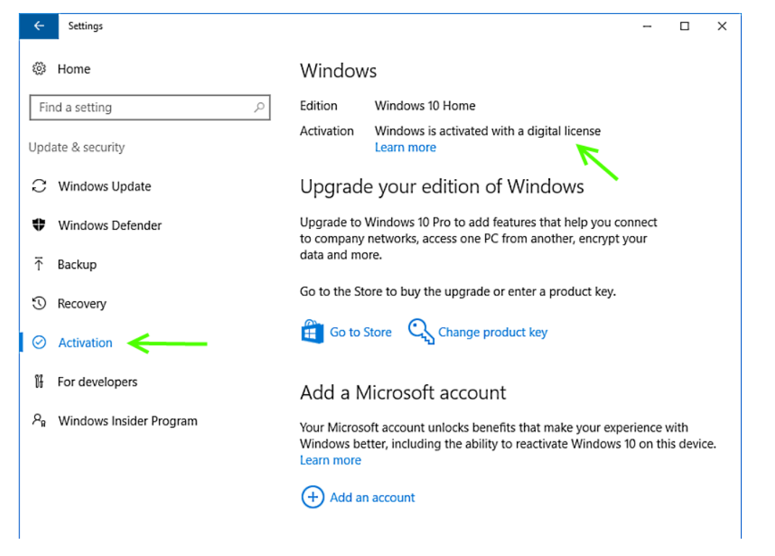Click the Find a setting search box
This screenshot has height=556, width=775.
pos(141,108)
